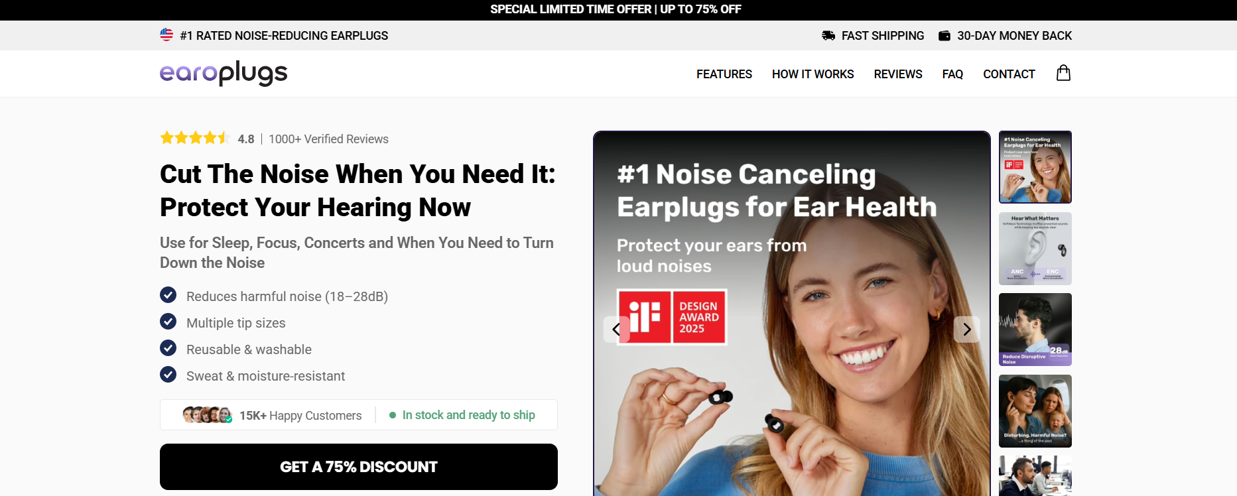Click checkmark beside Reduces harmful noise
Screen dimensions: 1237x496
click(168, 294)
